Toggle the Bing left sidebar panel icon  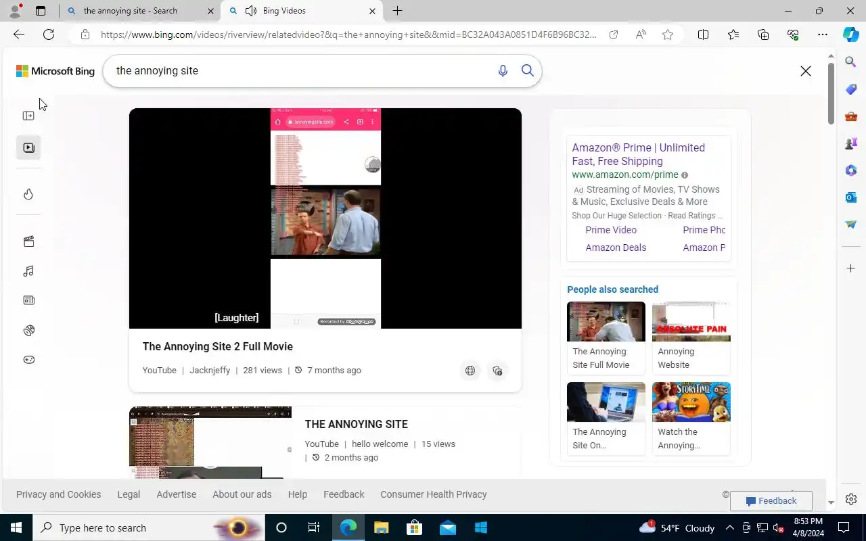click(28, 116)
